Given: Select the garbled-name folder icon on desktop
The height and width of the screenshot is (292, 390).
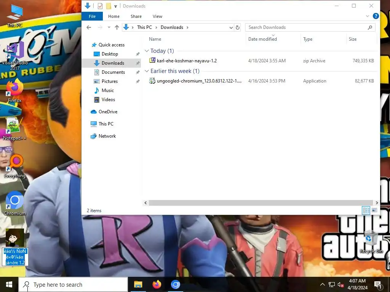Looking at the screenshot, I should pos(15,247).
